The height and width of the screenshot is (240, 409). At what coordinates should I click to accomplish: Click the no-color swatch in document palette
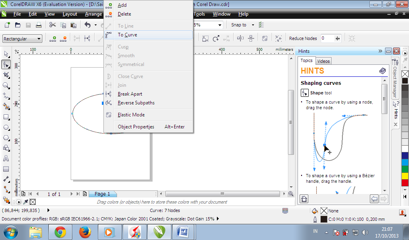(x=33, y=202)
